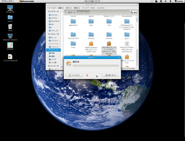Image resolution: width=185 pixels, height=141 pixels.
Task: Open lab bookmark in sidebar
Action: tap(51, 24)
